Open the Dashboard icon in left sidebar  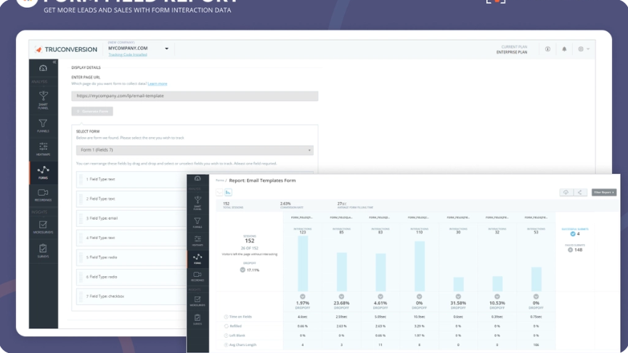pyautogui.click(x=43, y=68)
